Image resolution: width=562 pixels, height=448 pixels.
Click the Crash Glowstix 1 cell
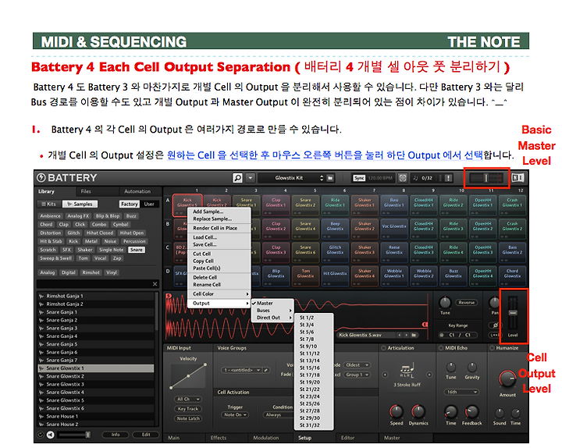[512, 205]
